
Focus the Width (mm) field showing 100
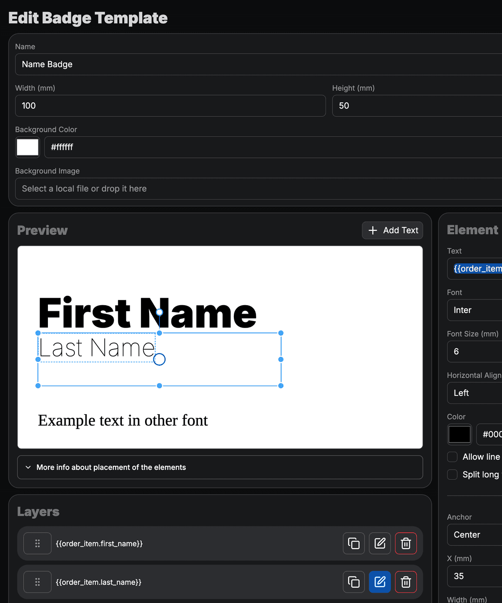click(x=170, y=106)
